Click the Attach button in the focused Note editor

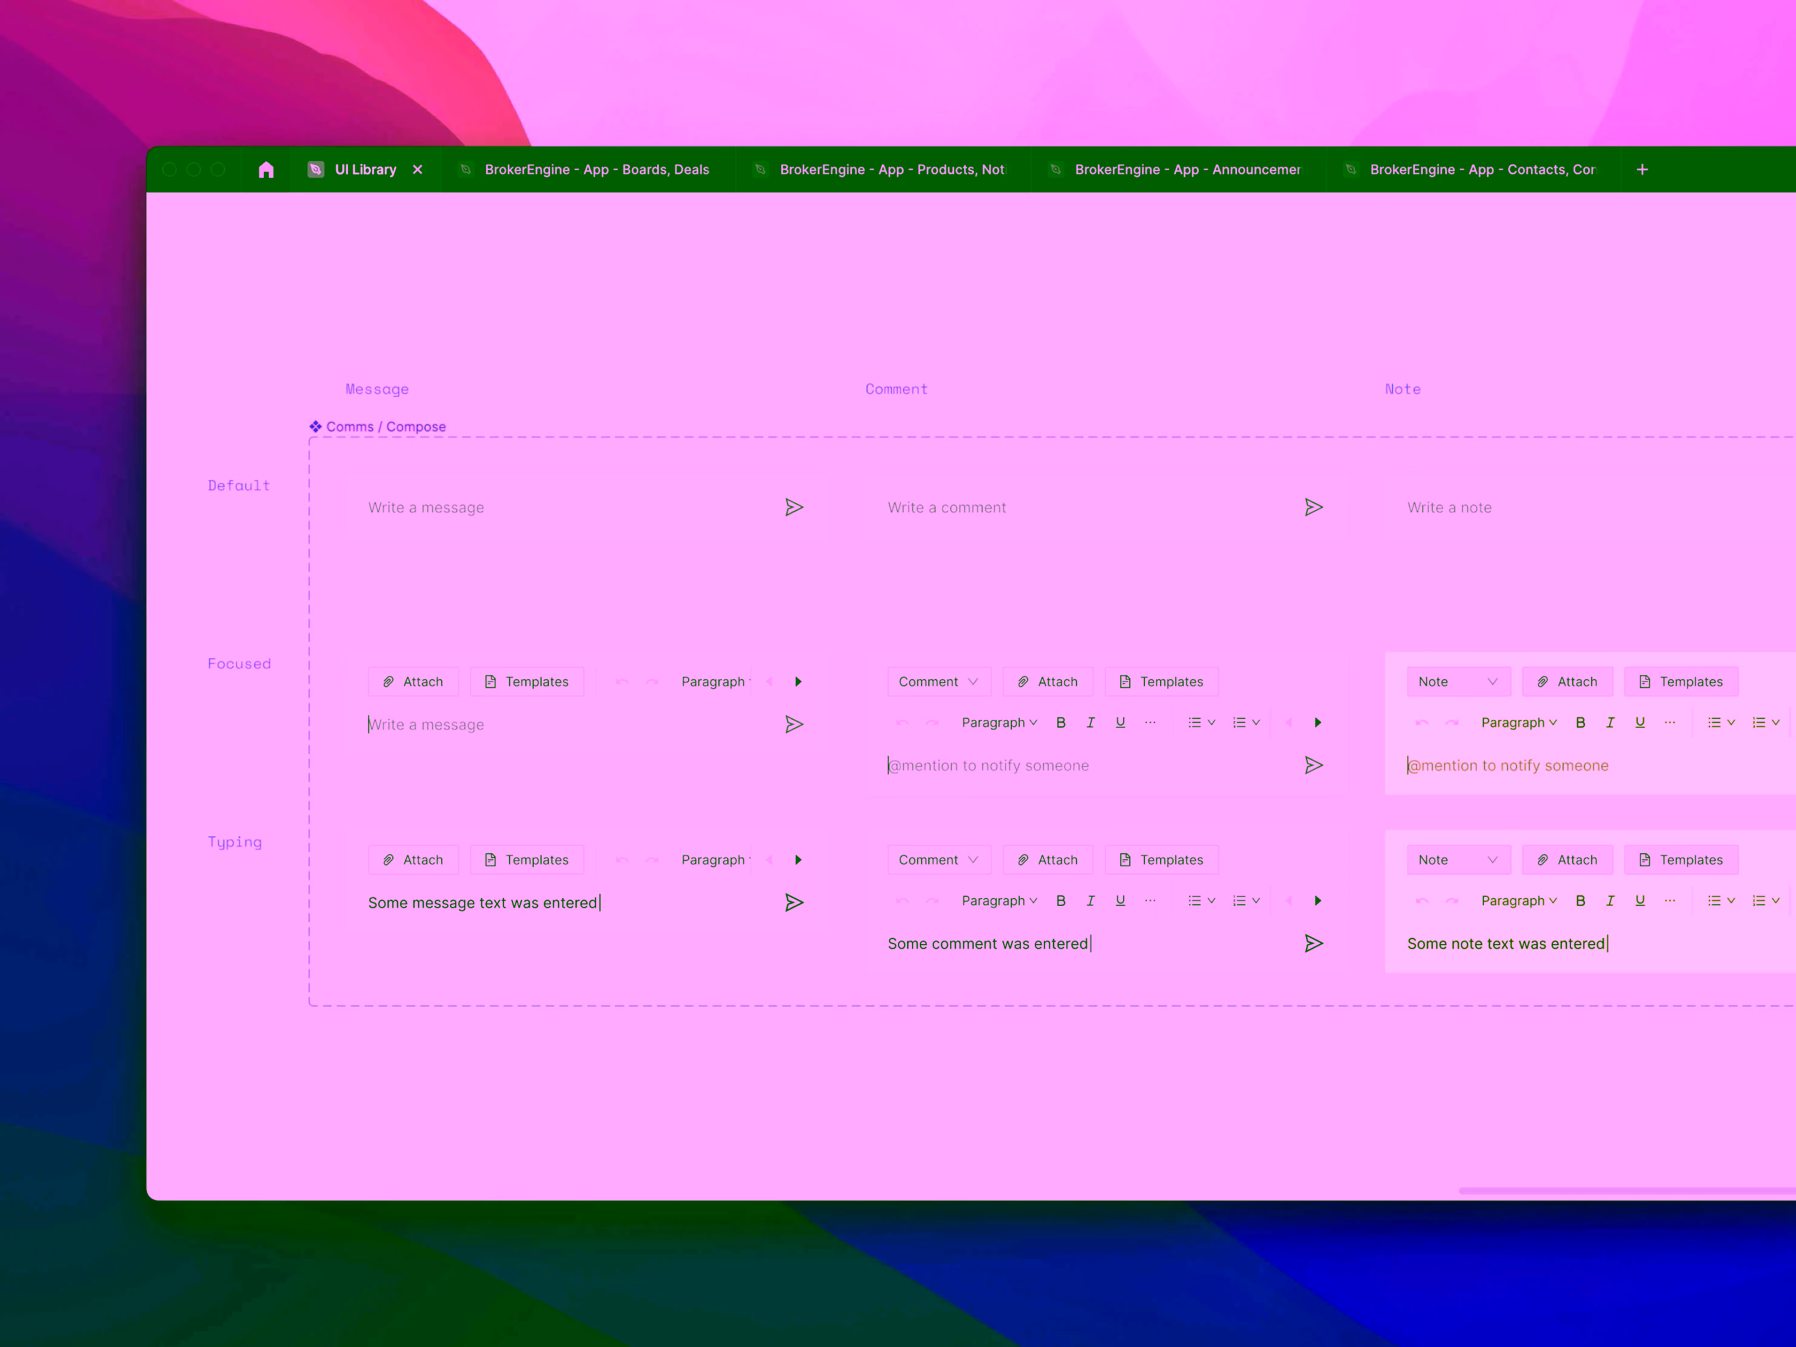tap(1567, 681)
